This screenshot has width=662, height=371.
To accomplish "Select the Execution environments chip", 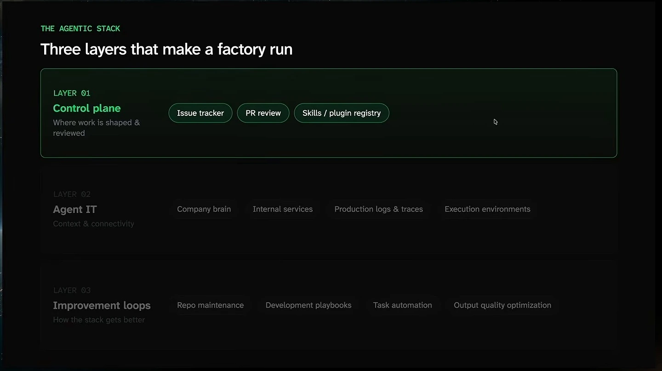I will [487, 209].
